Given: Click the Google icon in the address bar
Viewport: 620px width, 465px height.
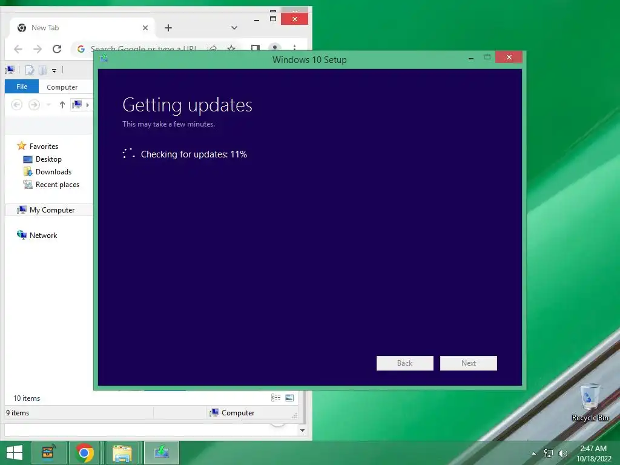Looking at the screenshot, I should tap(81, 49).
